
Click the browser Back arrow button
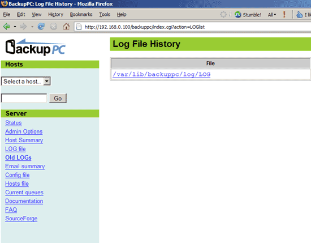(x=7, y=27)
